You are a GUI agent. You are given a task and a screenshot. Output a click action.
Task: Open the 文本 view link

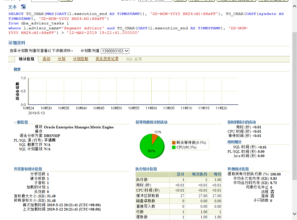point(13,7)
